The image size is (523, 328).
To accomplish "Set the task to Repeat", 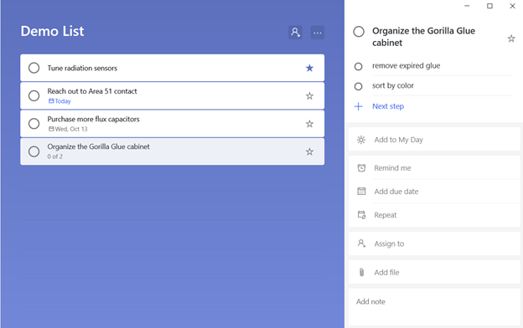I will [x=434, y=215].
